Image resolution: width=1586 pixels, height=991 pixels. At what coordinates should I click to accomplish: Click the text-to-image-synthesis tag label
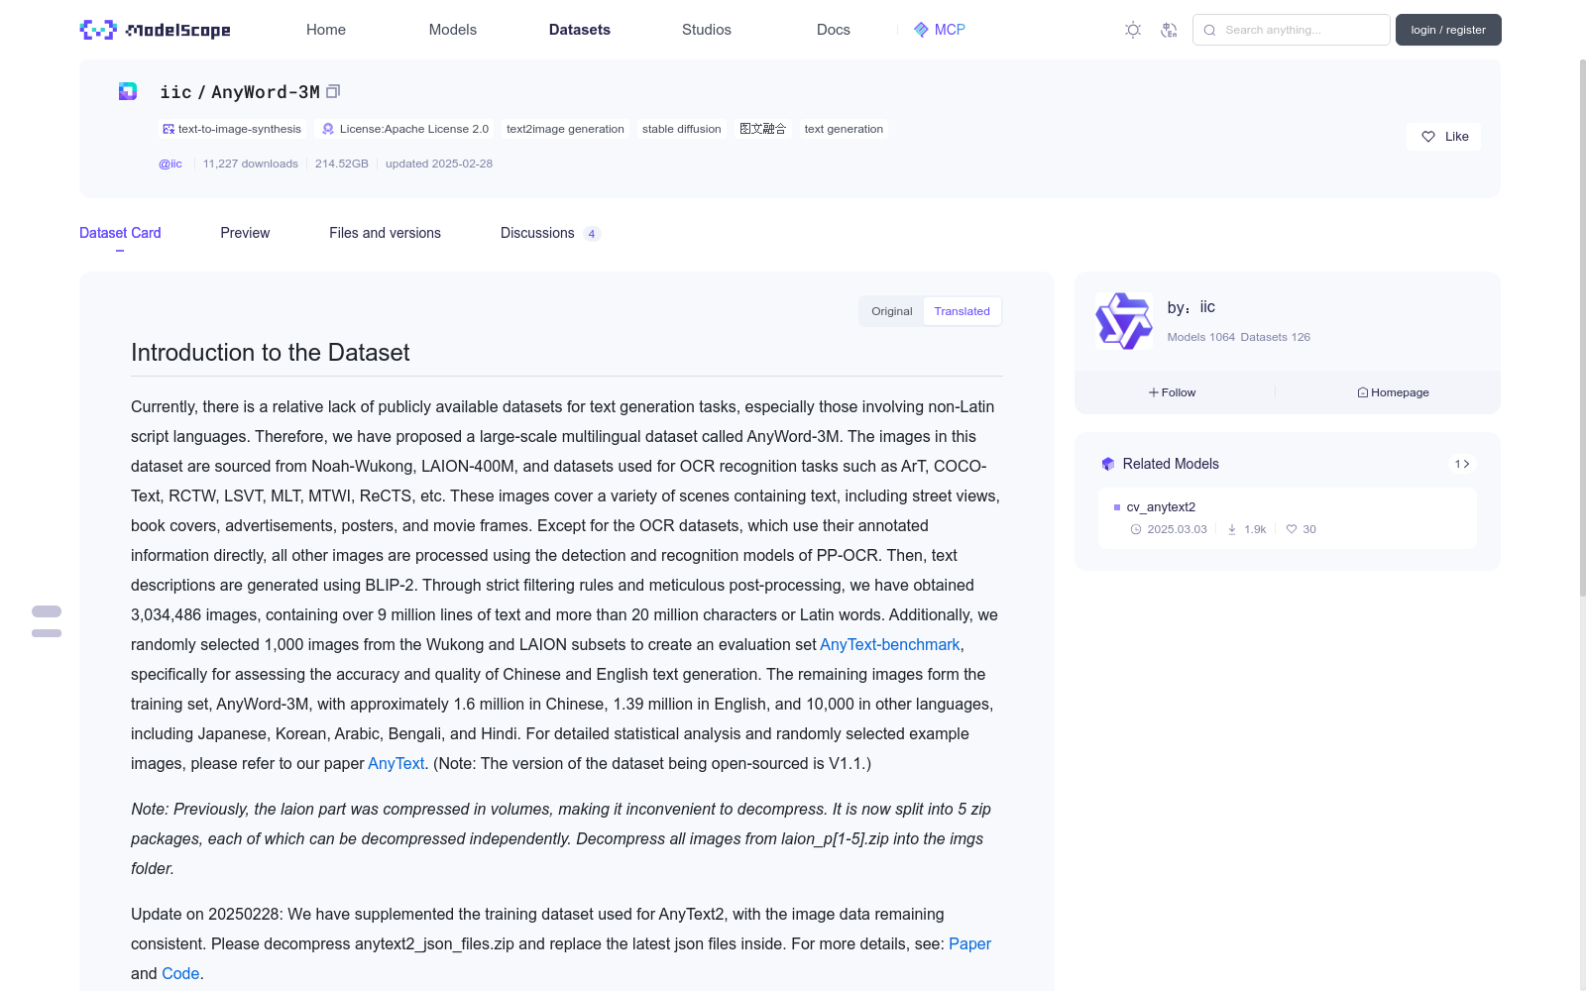(x=240, y=129)
